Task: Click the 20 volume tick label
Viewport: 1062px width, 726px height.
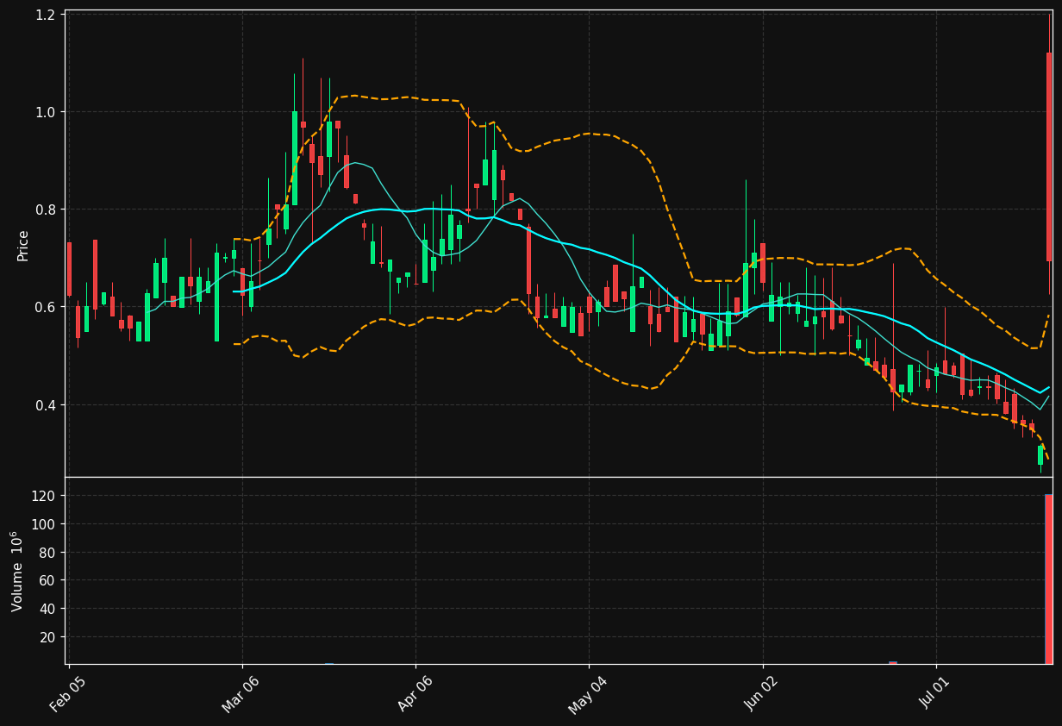Action: [47, 637]
